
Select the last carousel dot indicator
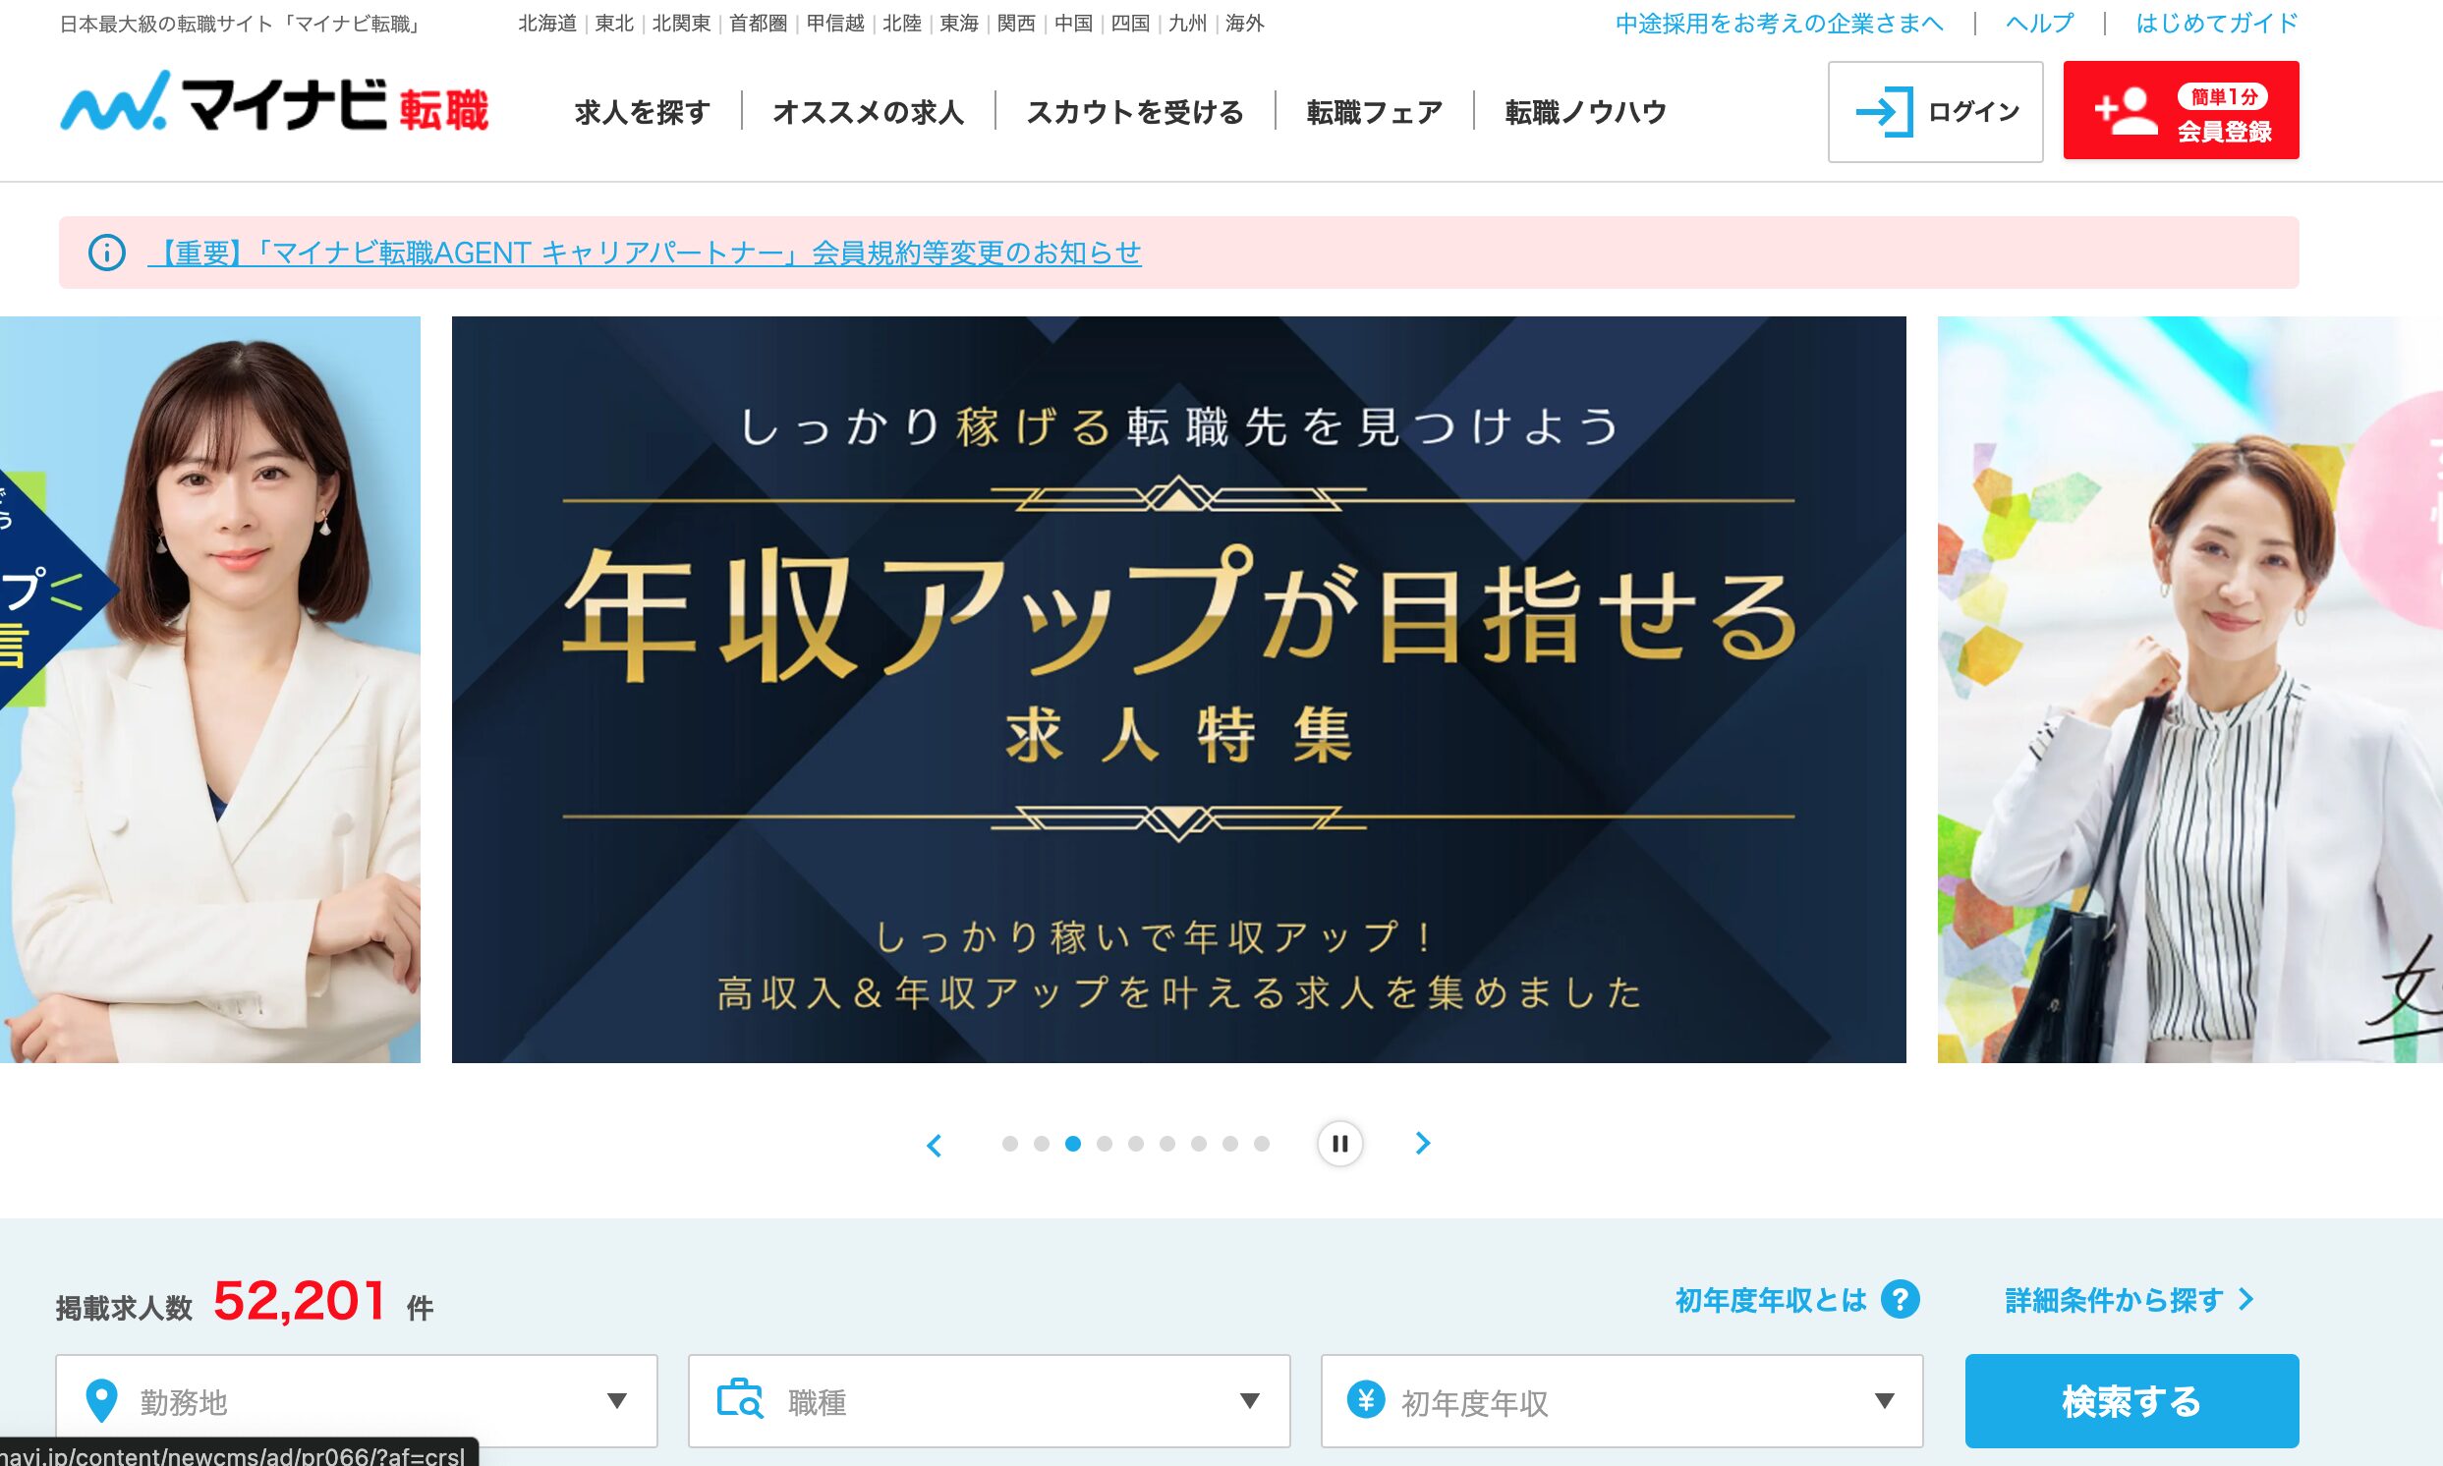[1262, 1144]
